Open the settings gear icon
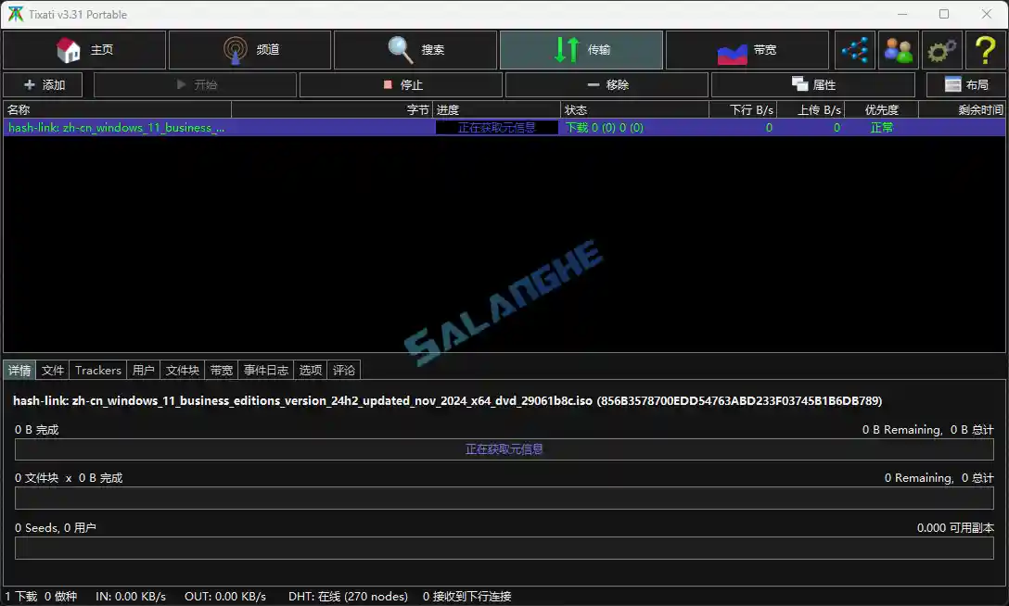 941,51
